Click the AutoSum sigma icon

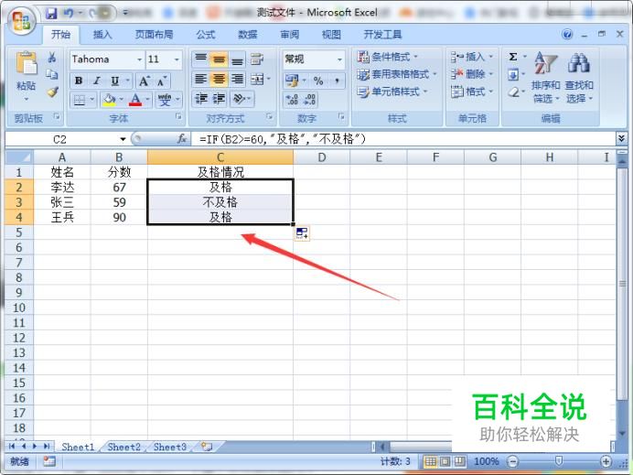click(x=512, y=57)
